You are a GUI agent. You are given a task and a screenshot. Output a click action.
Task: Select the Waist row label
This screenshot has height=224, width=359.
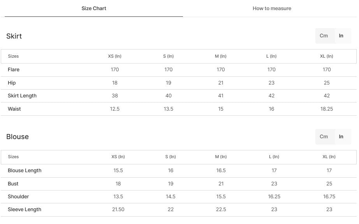click(14, 109)
